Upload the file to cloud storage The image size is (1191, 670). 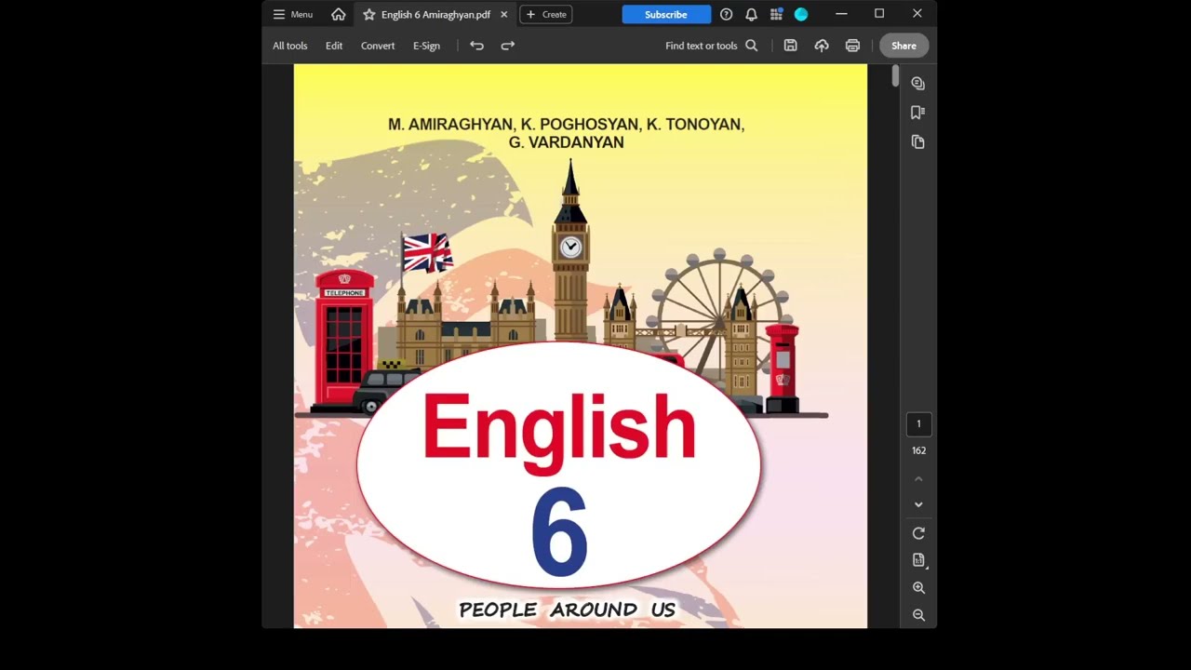pyautogui.click(x=822, y=46)
